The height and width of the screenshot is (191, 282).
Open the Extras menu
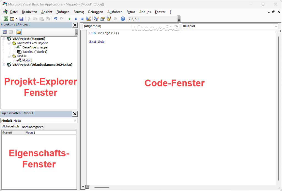pos(131,12)
